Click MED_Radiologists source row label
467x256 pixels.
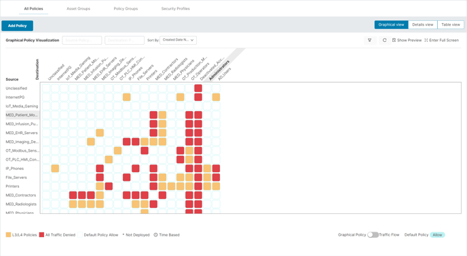tap(21, 205)
